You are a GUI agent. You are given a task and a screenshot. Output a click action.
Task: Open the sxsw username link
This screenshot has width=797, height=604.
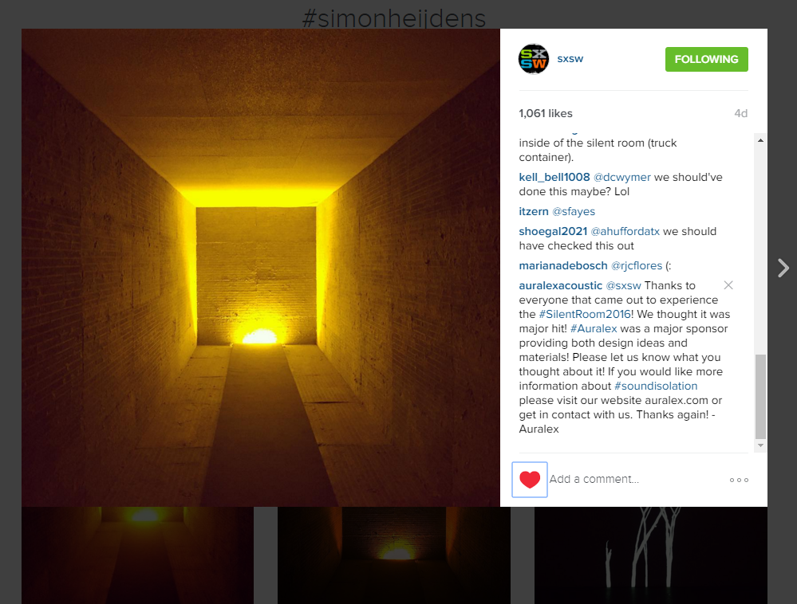[x=570, y=59]
